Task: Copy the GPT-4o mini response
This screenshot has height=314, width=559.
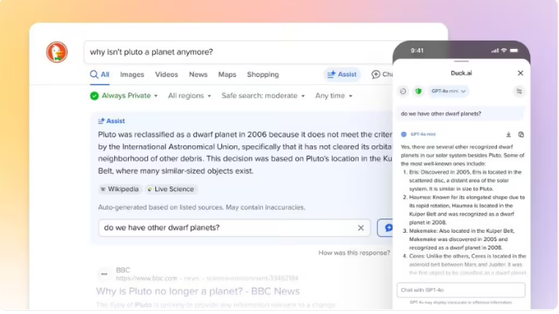Action: click(521, 135)
